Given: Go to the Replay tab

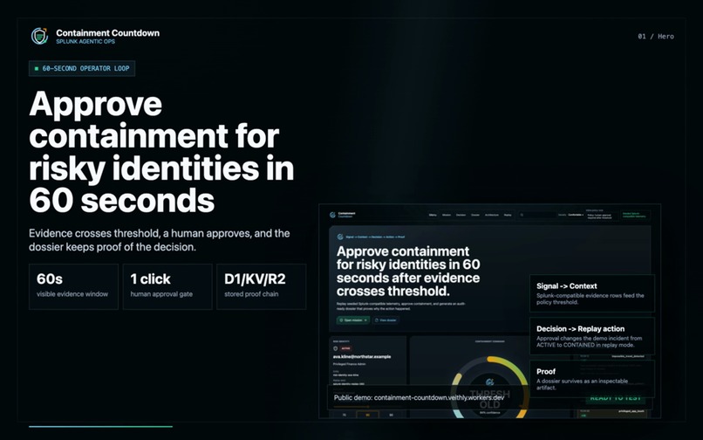Looking at the screenshot, I should tap(508, 215).
